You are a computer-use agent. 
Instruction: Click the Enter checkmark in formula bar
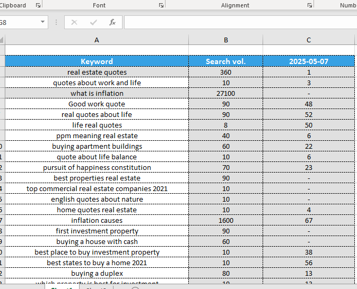click(x=93, y=22)
